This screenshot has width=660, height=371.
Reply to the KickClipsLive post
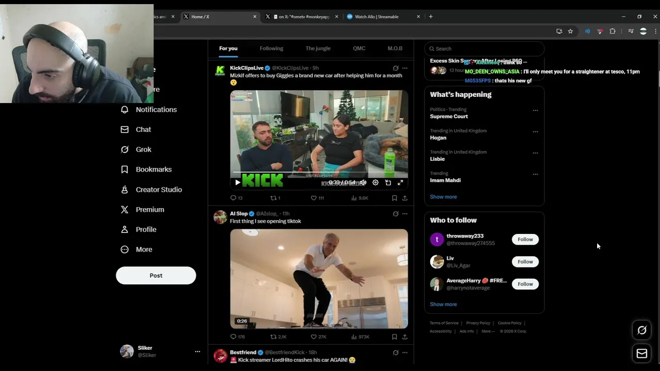237,198
